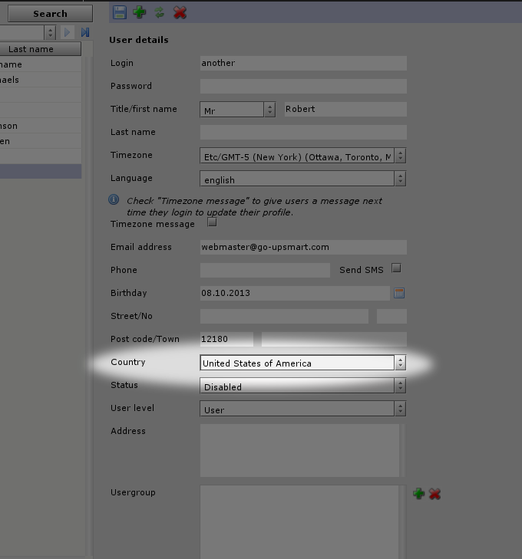Click the Save floppy disk icon

pyautogui.click(x=119, y=12)
